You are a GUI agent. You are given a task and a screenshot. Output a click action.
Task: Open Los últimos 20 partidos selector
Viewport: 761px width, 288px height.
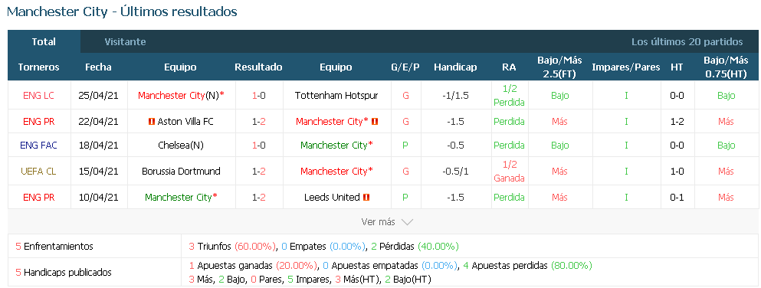687,41
